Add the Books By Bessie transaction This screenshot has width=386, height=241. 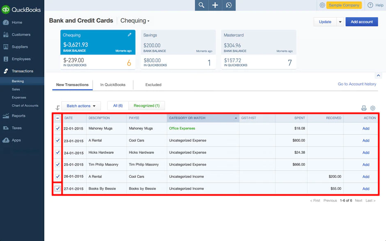click(x=366, y=189)
